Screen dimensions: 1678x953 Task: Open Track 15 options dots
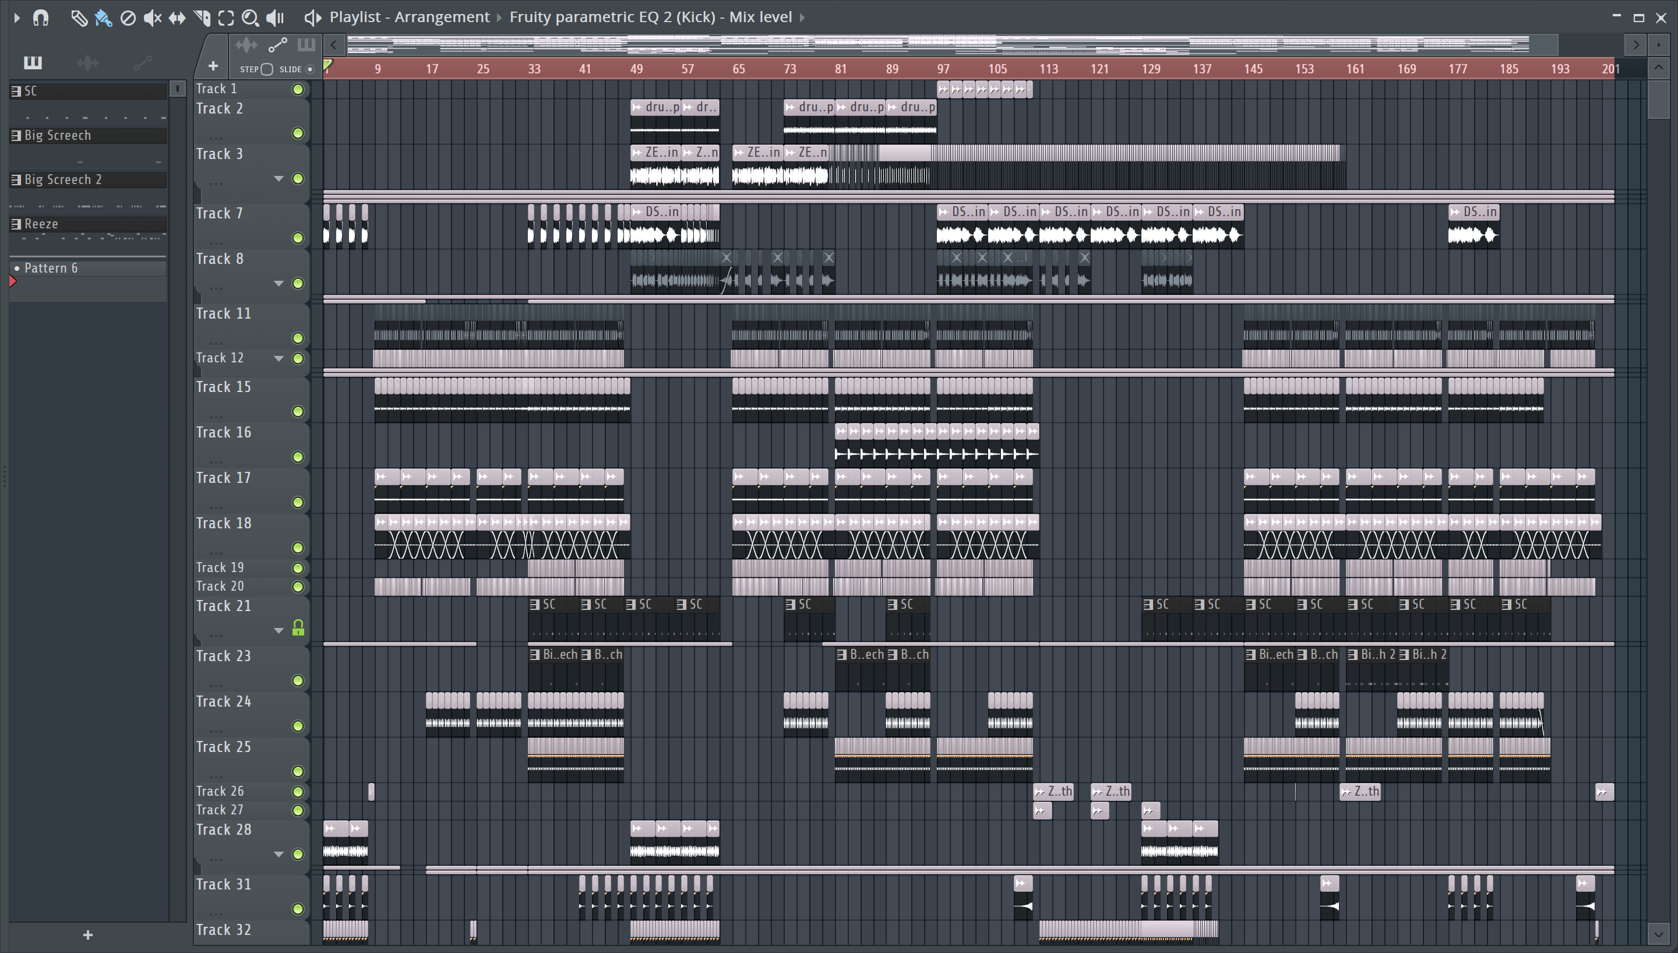(216, 417)
